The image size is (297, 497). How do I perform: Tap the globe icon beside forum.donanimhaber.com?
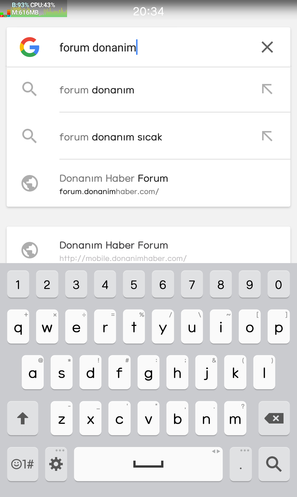point(30,183)
